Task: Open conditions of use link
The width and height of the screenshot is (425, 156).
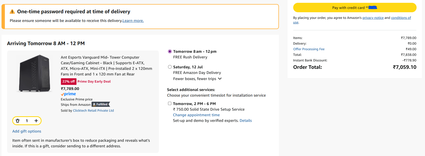Action: 401,18
